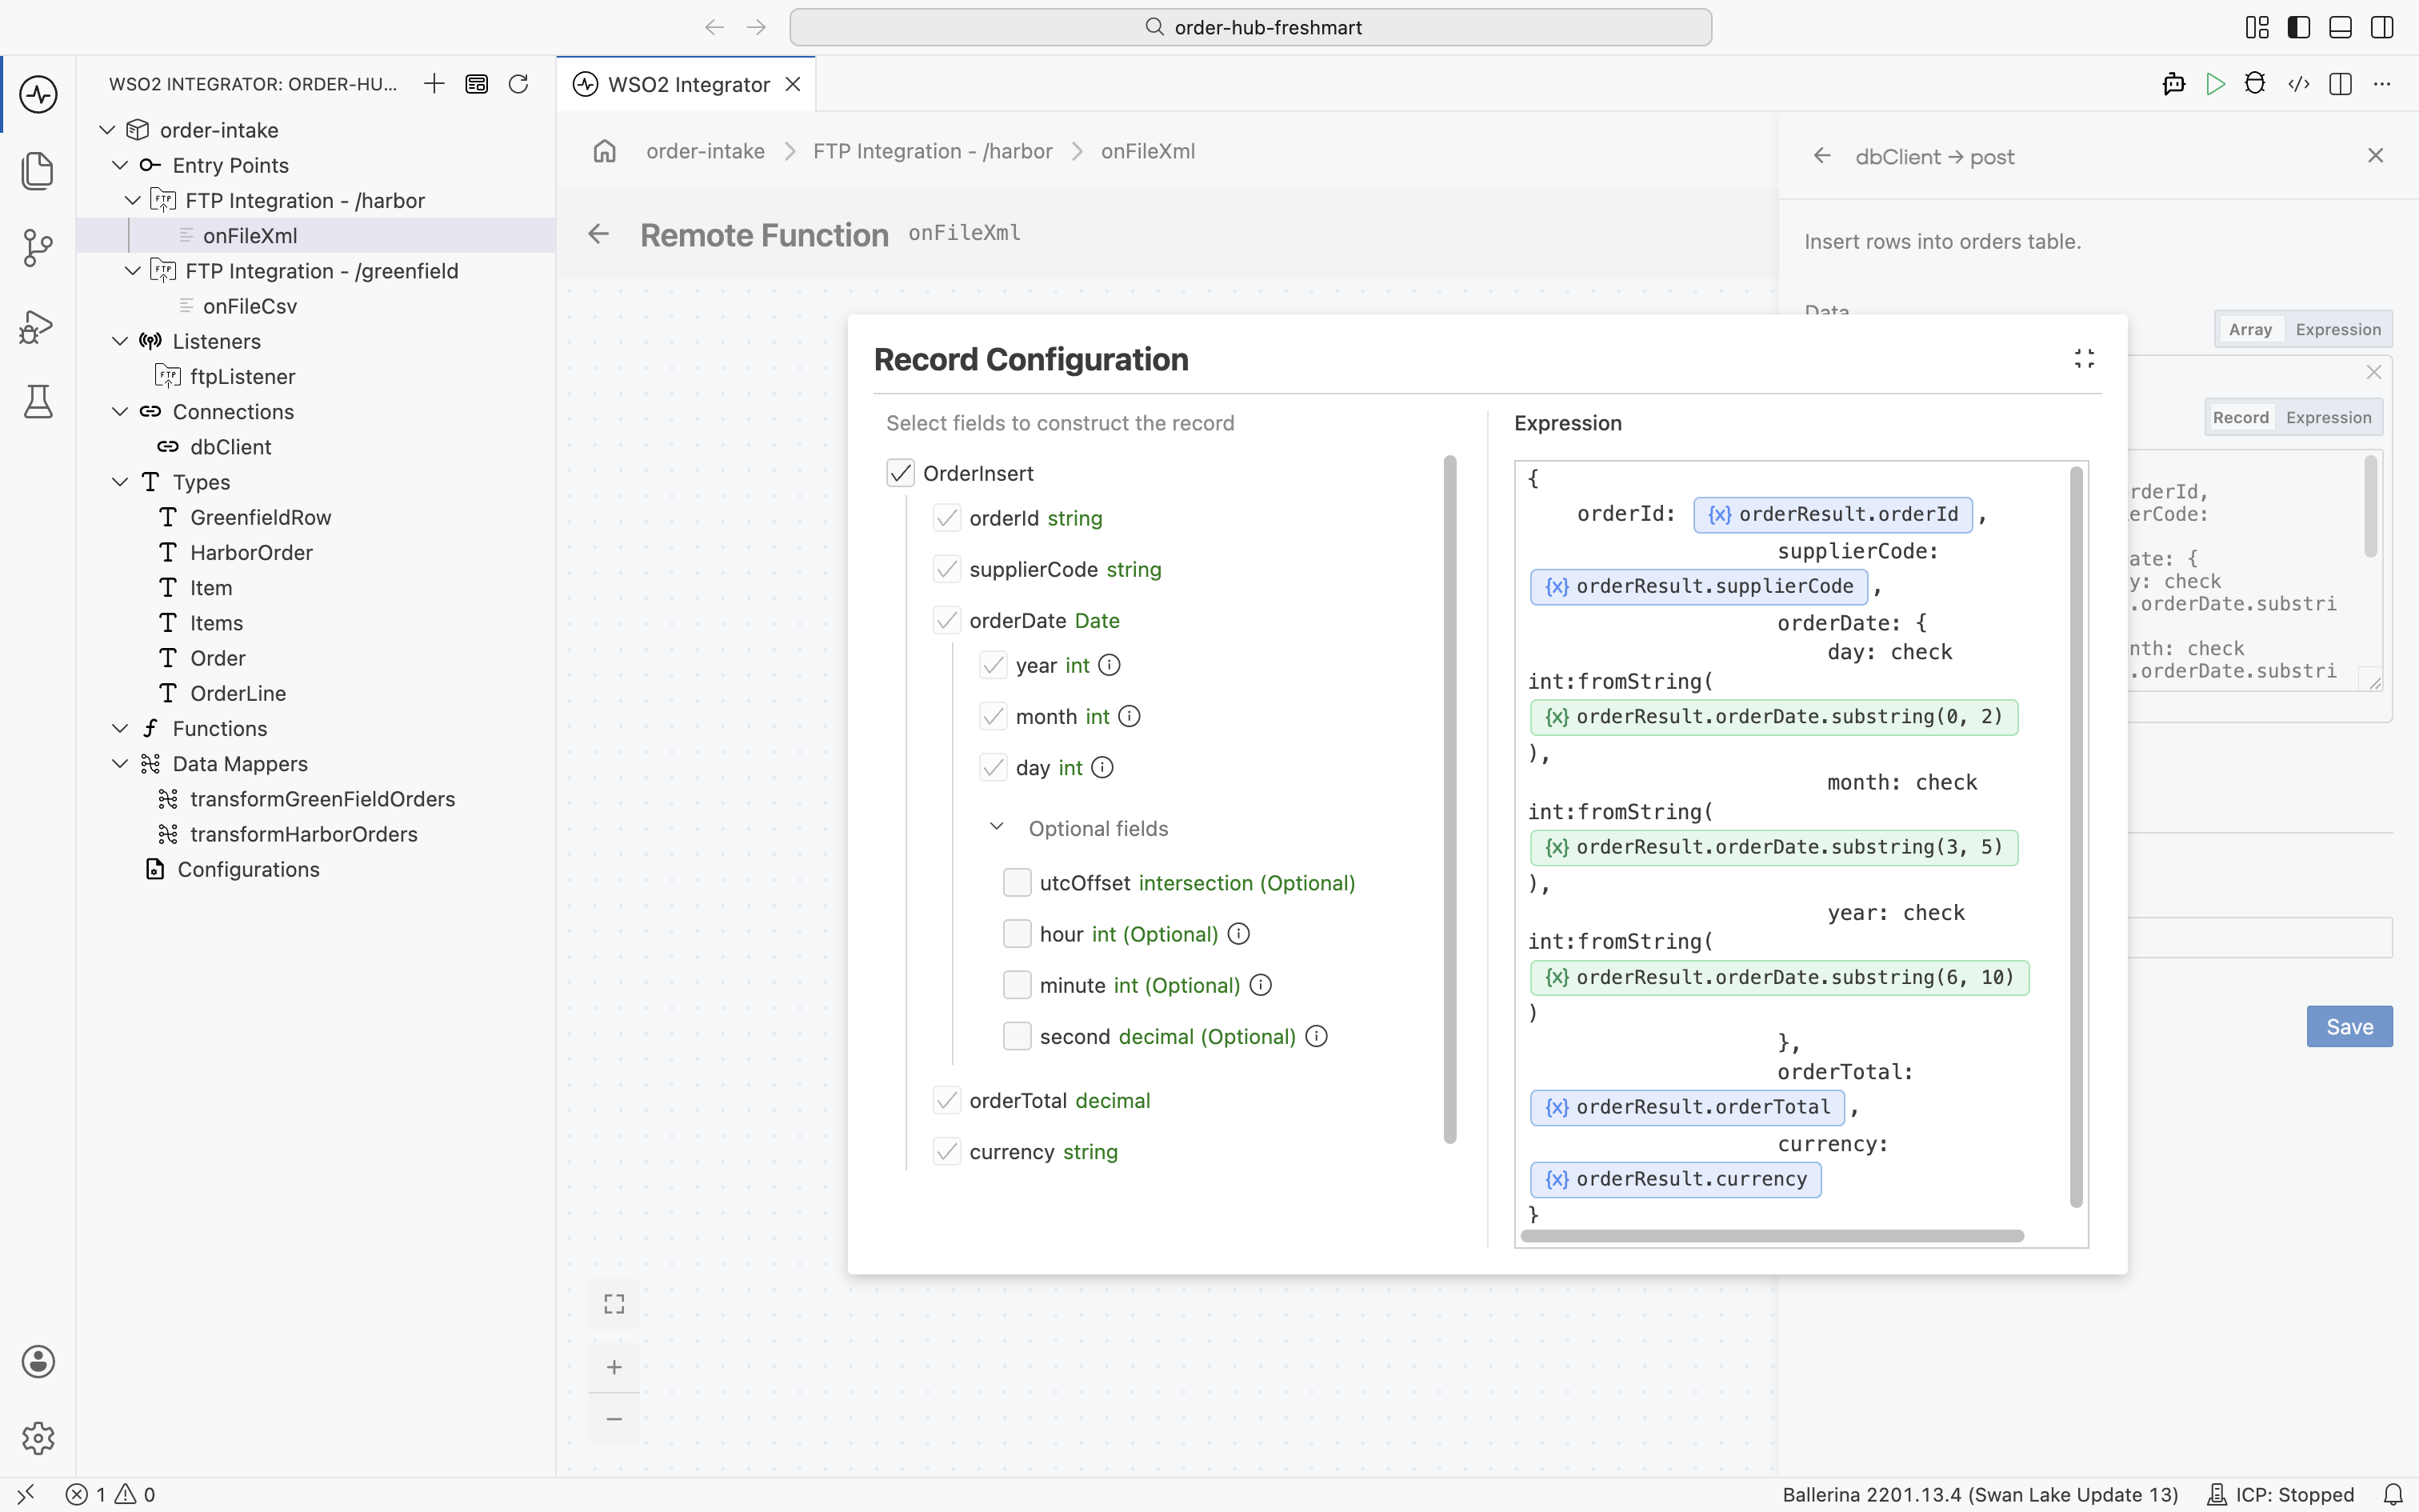2419x1512 pixels.
Task: Collapse the Types tree section
Action: pyautogui.click(x=120, y=482)
